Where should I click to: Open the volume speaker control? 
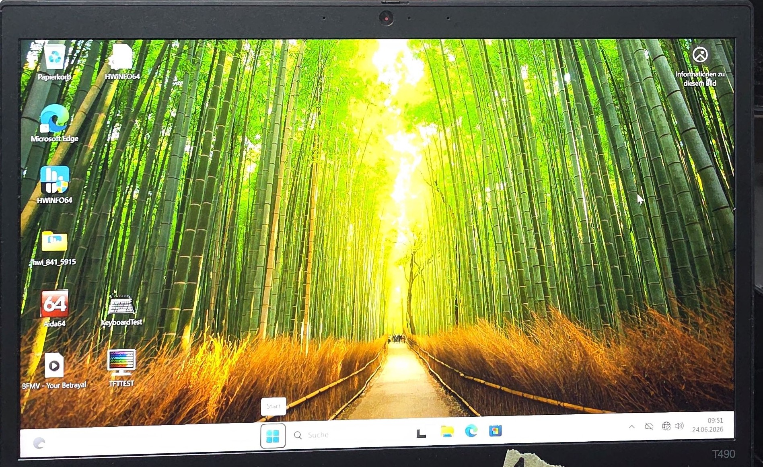click(679, 426)
